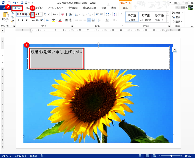Viewport: 195px width, 158px height.
Task: Toggle Bold formatting
Action: tap(18, 20)
